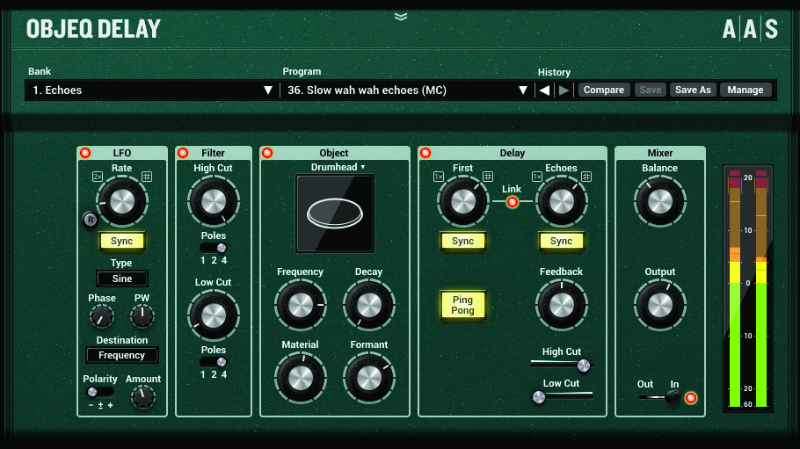This screenshot has height=449, width=800.
Task: Click the Manage button
Action: pos(745,90)
